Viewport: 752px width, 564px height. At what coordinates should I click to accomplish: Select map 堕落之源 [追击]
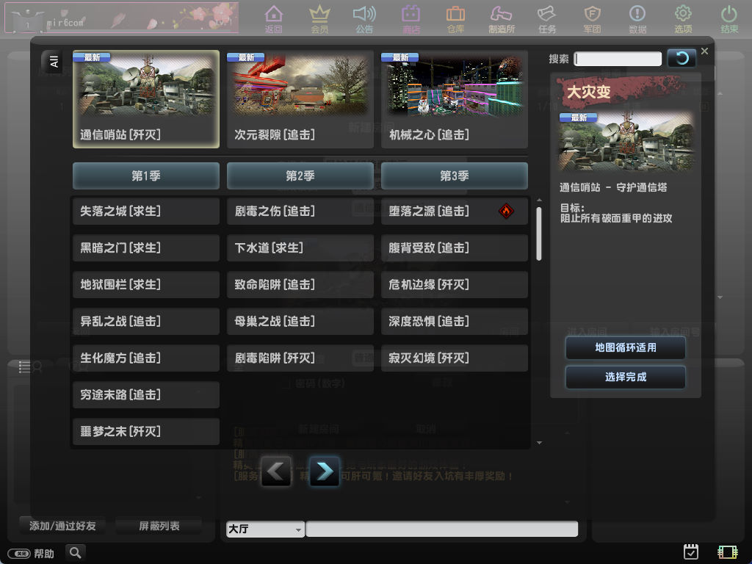click(x=454, y=211)
